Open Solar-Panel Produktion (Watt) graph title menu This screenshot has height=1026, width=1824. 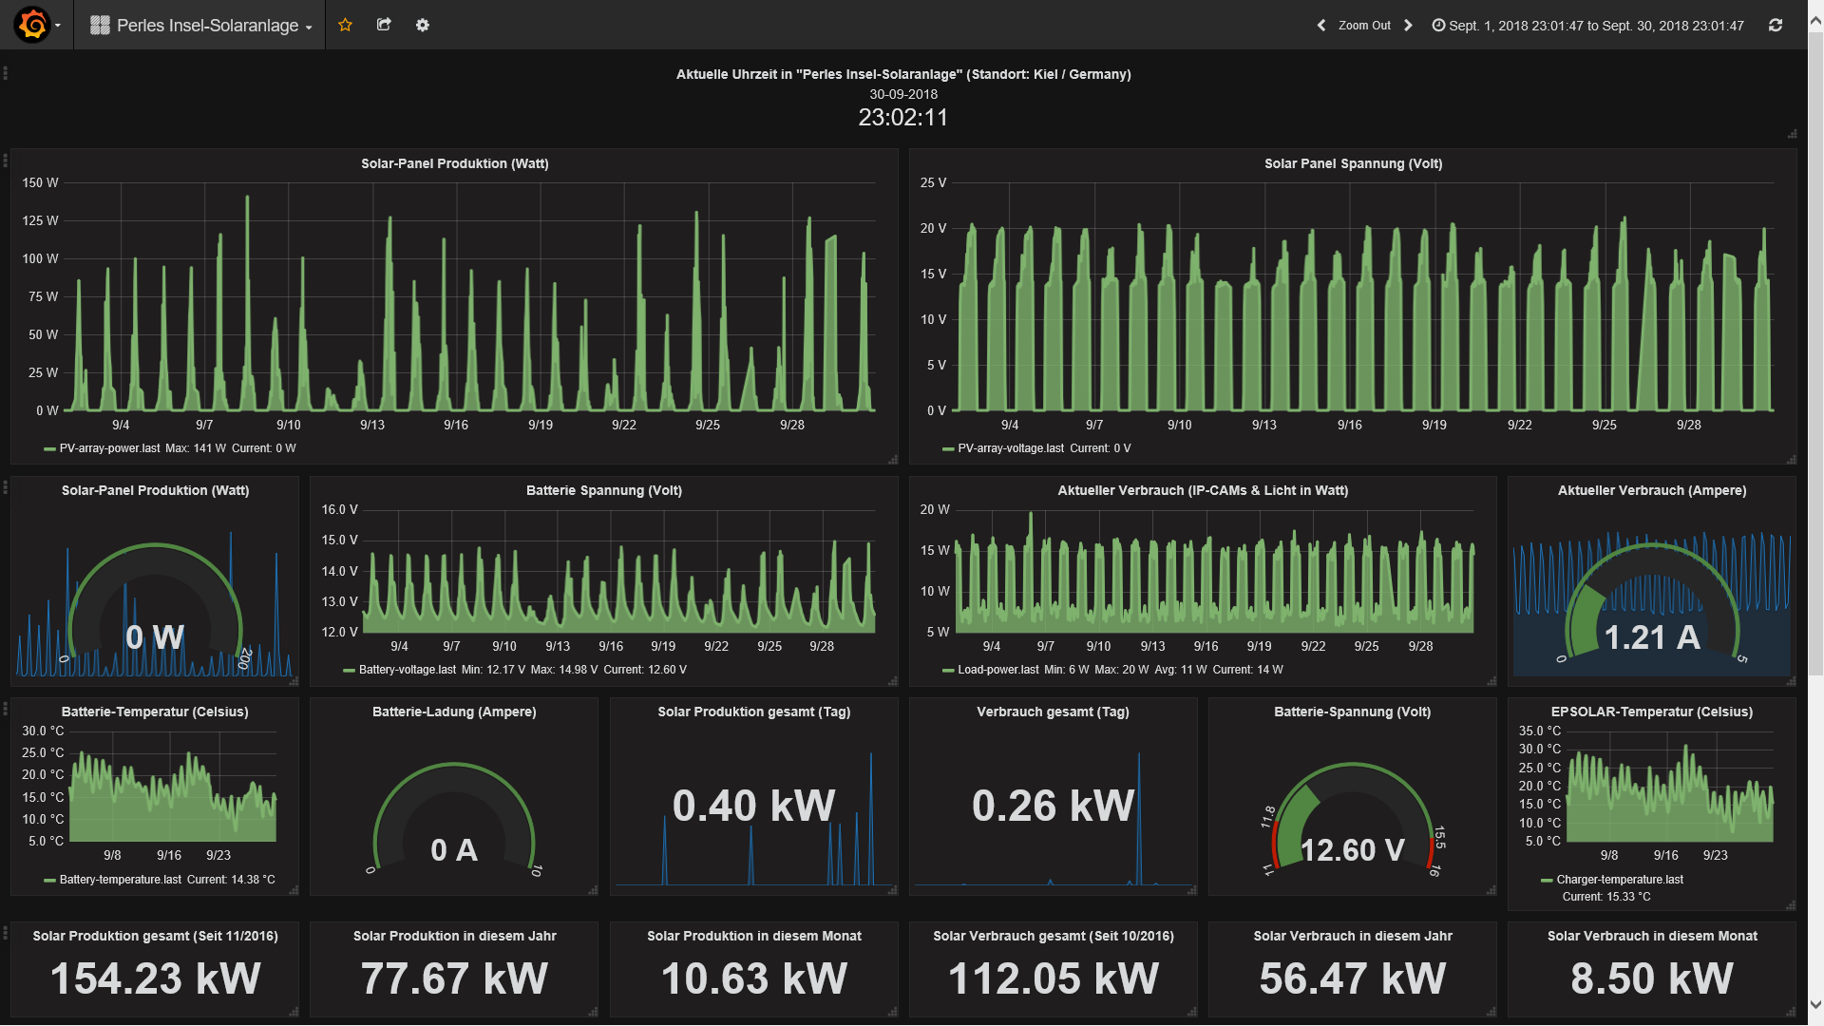[x=454, y=163]
